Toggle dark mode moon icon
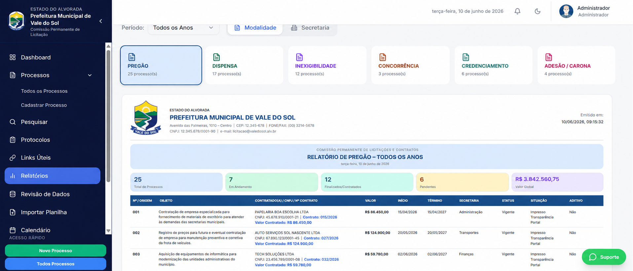633x271 pixels. coord(538,11)
